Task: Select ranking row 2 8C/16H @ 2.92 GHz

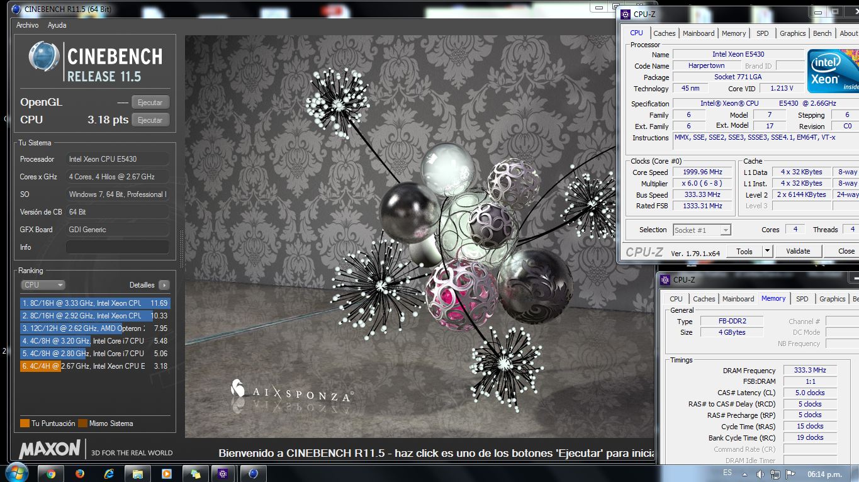Action: [95, 316]
